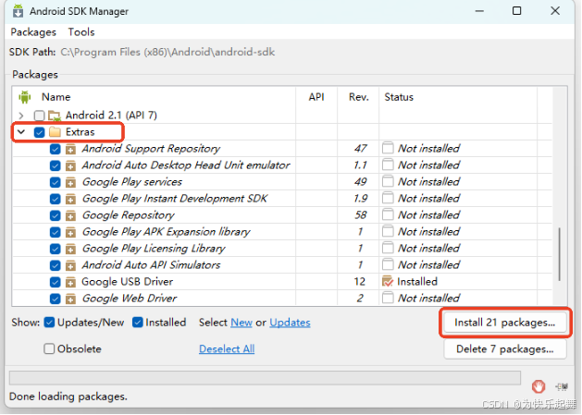Click the Android Support Repository package icon
The width and height of the screenshot is (582, 415).
(x=70, y=150)
